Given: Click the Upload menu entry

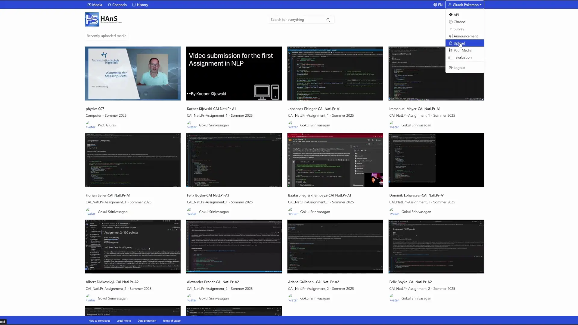Looking at the screenshot, I should (x=459, y=43).
